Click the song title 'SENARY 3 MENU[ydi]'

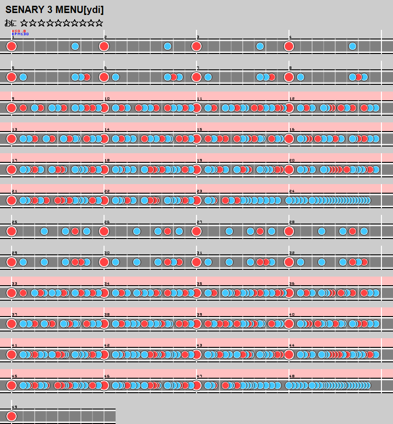click(54, 10)
